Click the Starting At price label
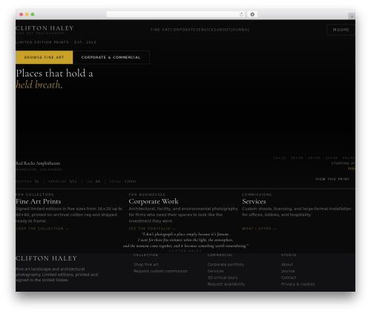 click(x=344, y=163)
